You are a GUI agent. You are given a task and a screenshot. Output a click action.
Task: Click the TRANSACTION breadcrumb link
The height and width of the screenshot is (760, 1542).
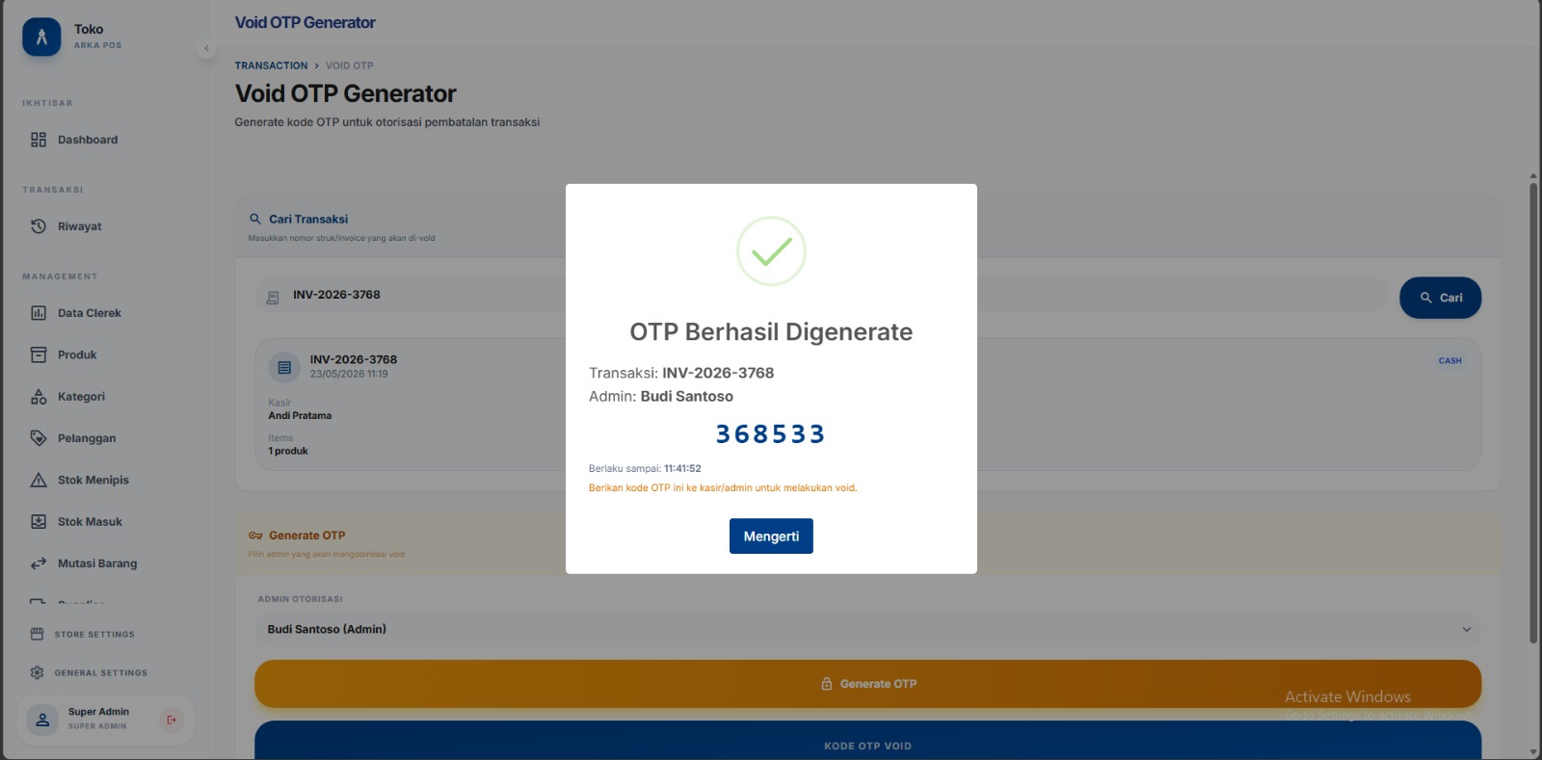(271, 66)
